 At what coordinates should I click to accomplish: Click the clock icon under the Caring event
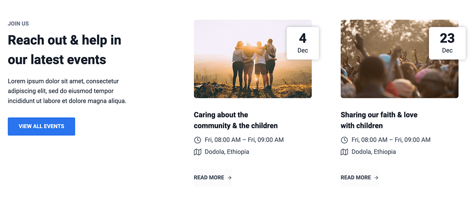tap(198, 140)
